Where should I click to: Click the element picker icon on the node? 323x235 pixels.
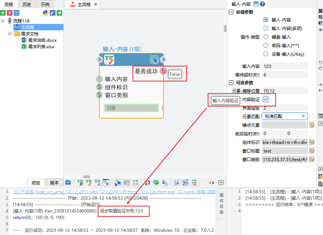click(154, 60)
